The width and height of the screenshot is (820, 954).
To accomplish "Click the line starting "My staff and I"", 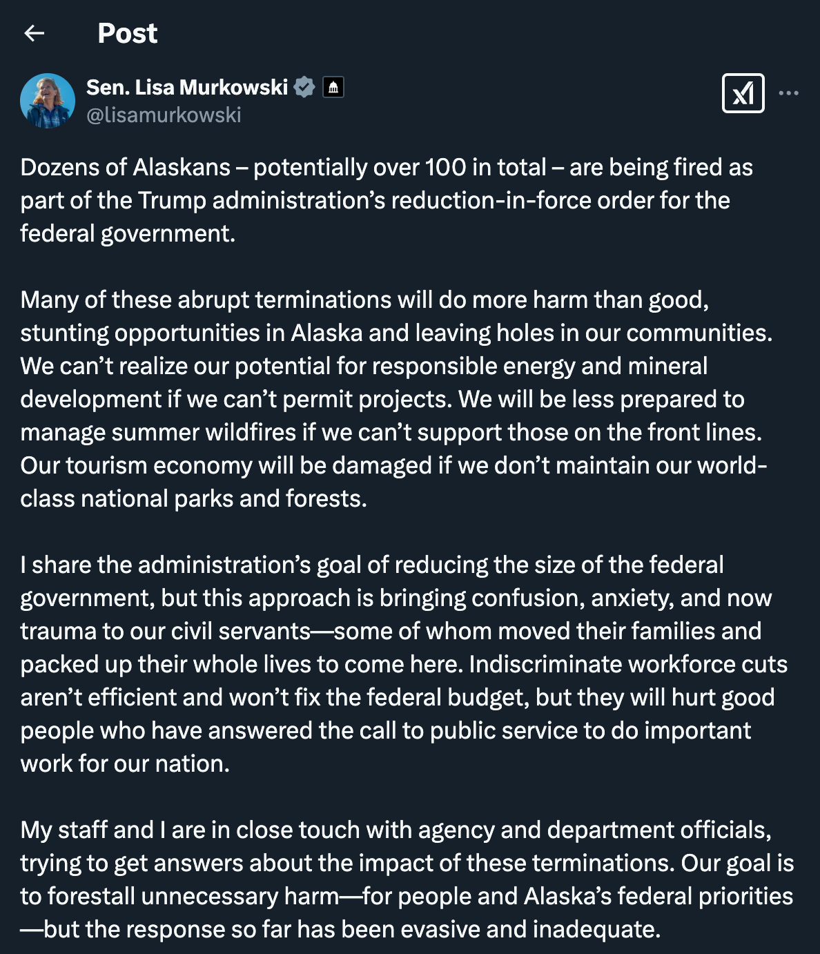I will (x=396, y=830).
